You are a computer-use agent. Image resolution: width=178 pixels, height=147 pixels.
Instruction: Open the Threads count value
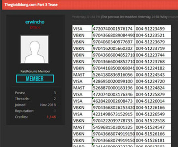tap(55, 99)
